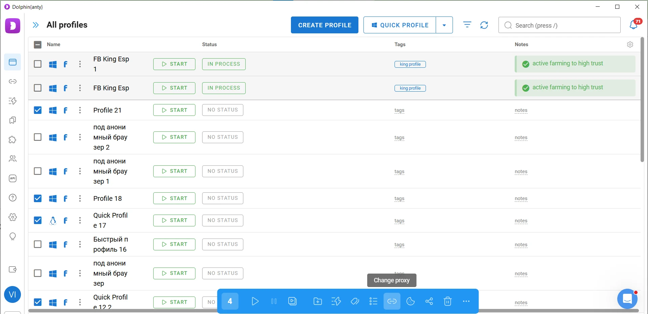The width and height of the screenshot is (648, 314).
Task: Start the Quick Profile 17 browser
Action: (174, 220)
